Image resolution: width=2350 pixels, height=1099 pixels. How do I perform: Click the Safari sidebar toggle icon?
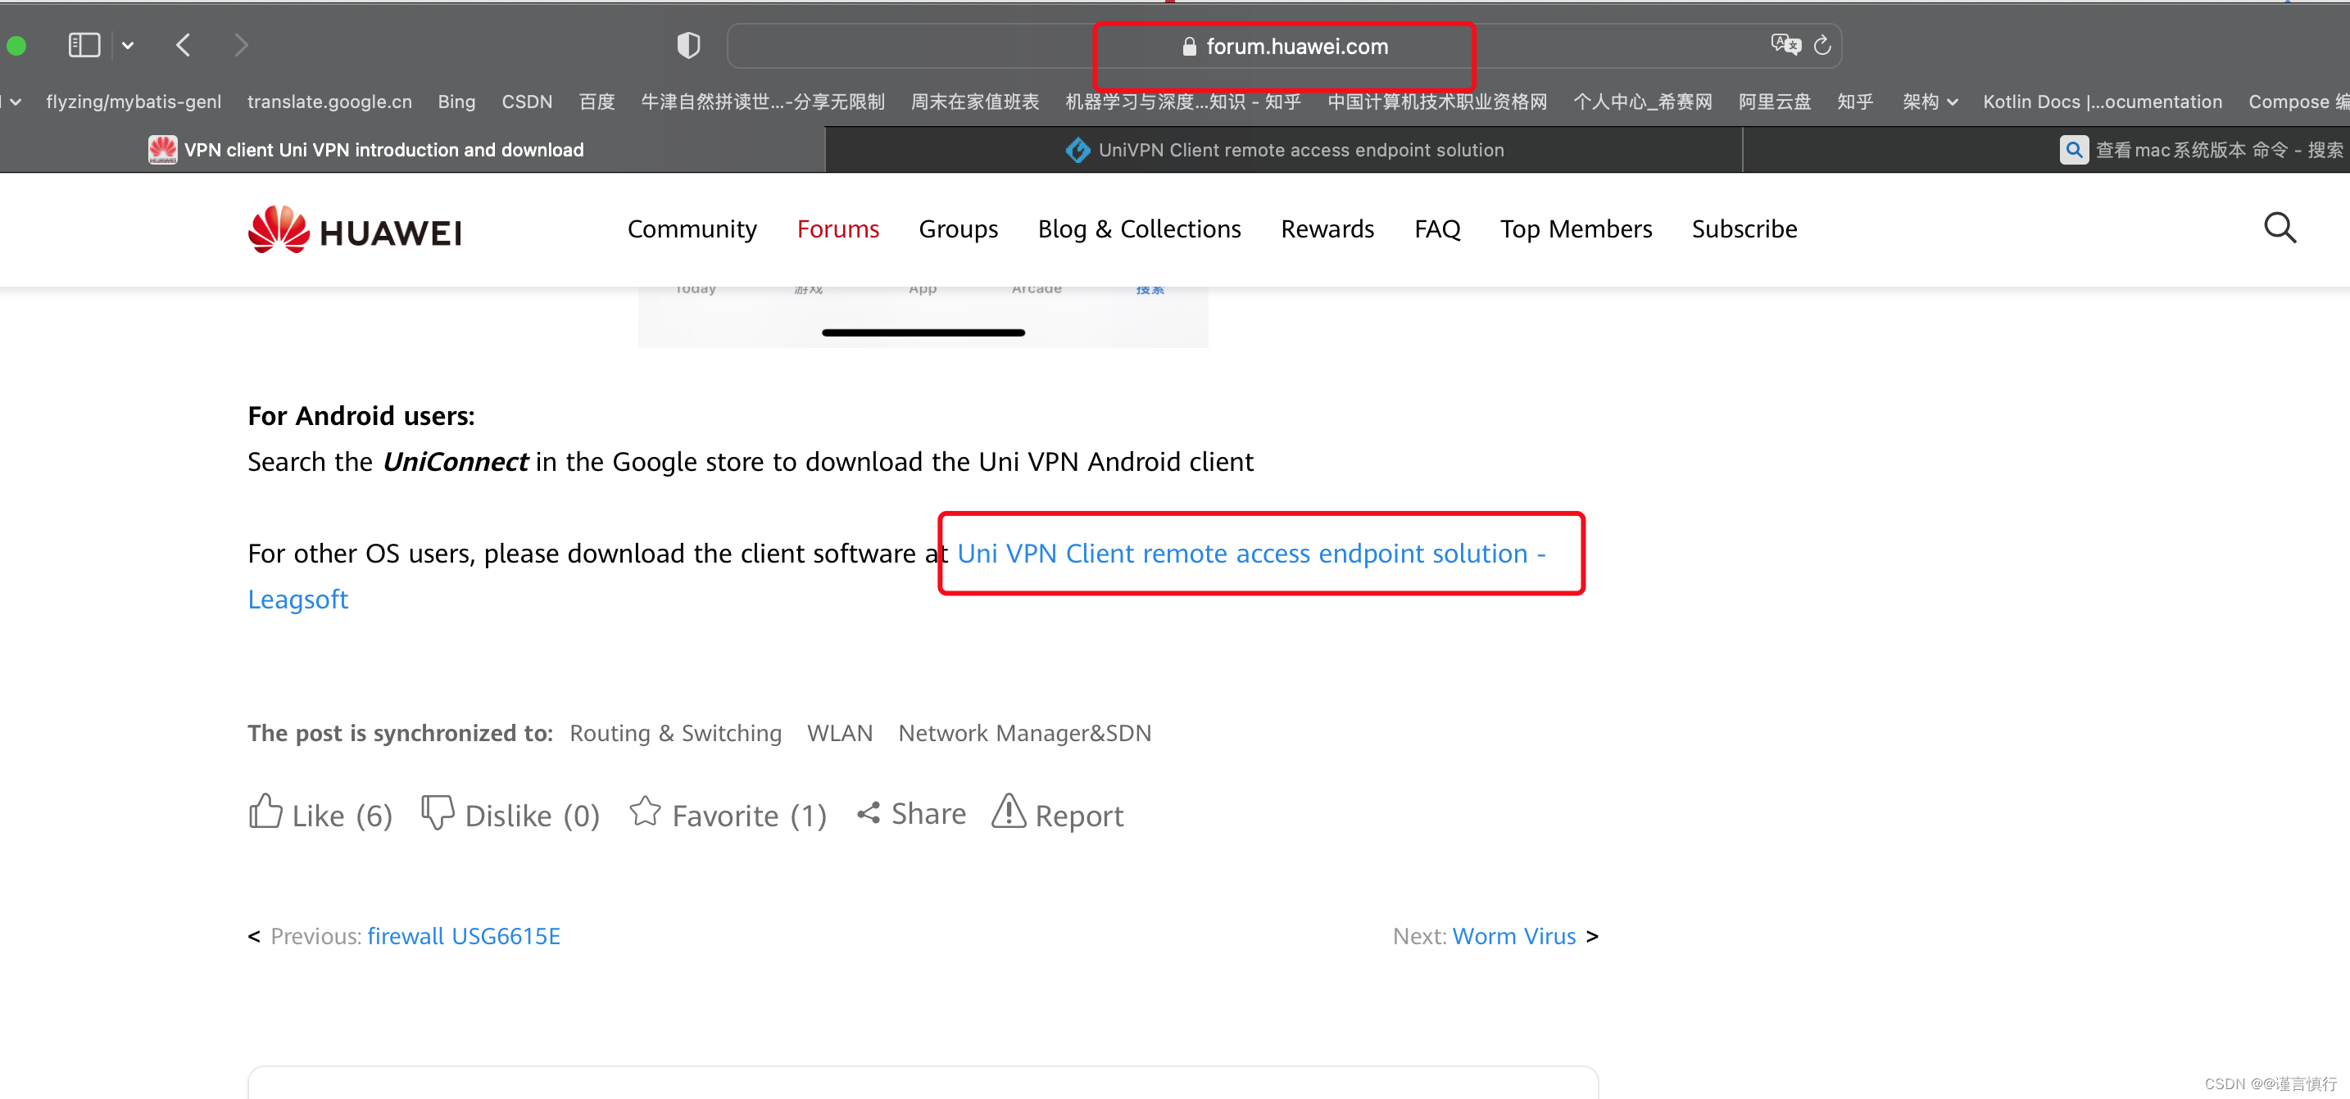tap(84, 45)
